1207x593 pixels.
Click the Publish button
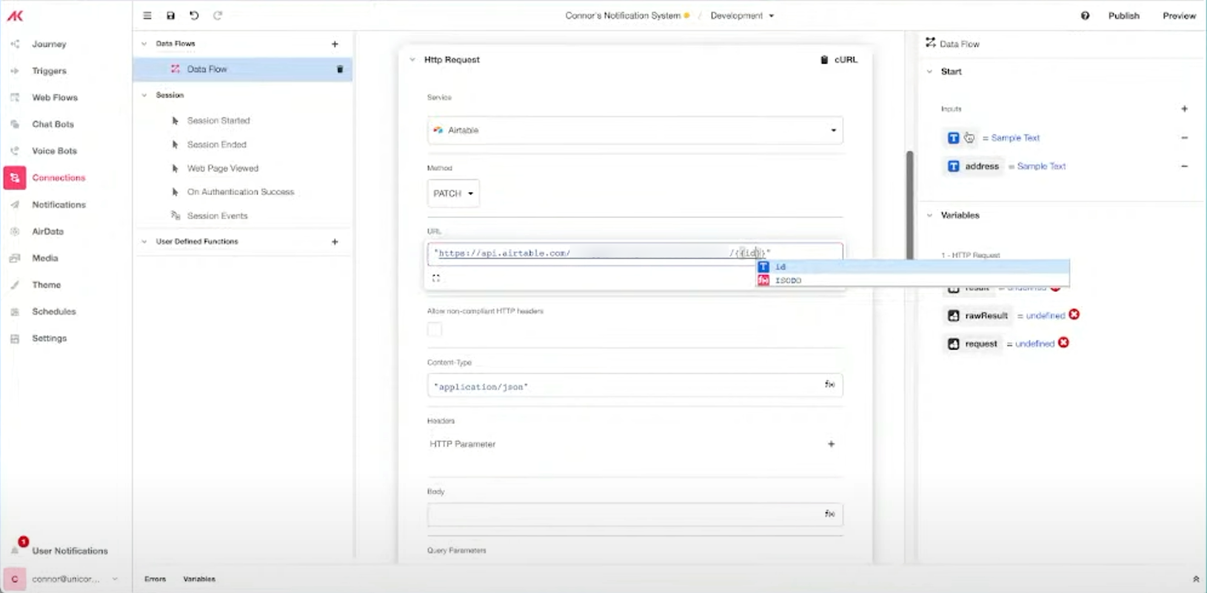[x=1123, y=16]
